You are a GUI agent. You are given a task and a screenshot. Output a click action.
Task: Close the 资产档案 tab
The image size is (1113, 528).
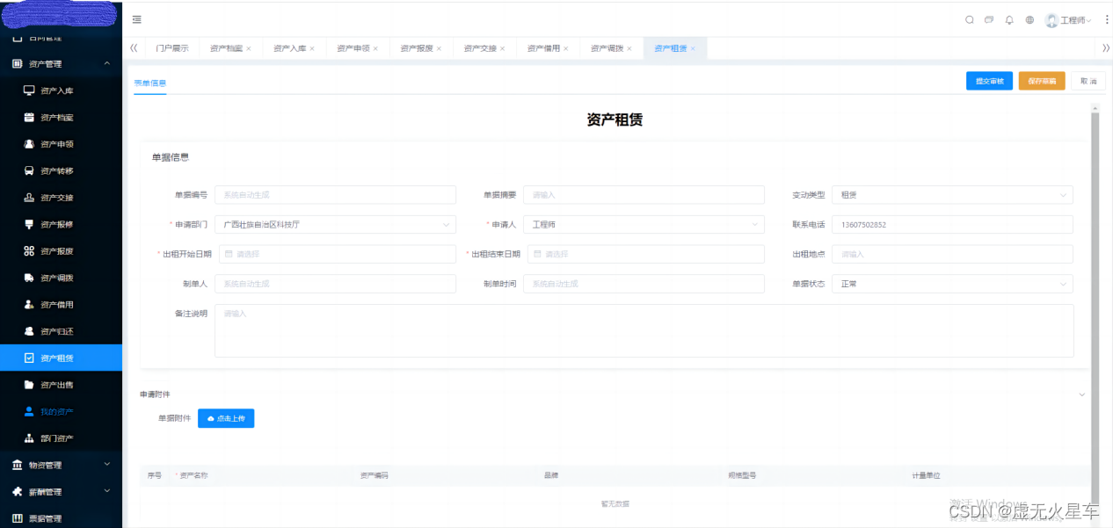249,48
